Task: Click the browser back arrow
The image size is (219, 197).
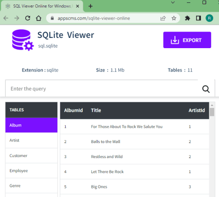Action: pyautogui.click(x=6, y=18)
